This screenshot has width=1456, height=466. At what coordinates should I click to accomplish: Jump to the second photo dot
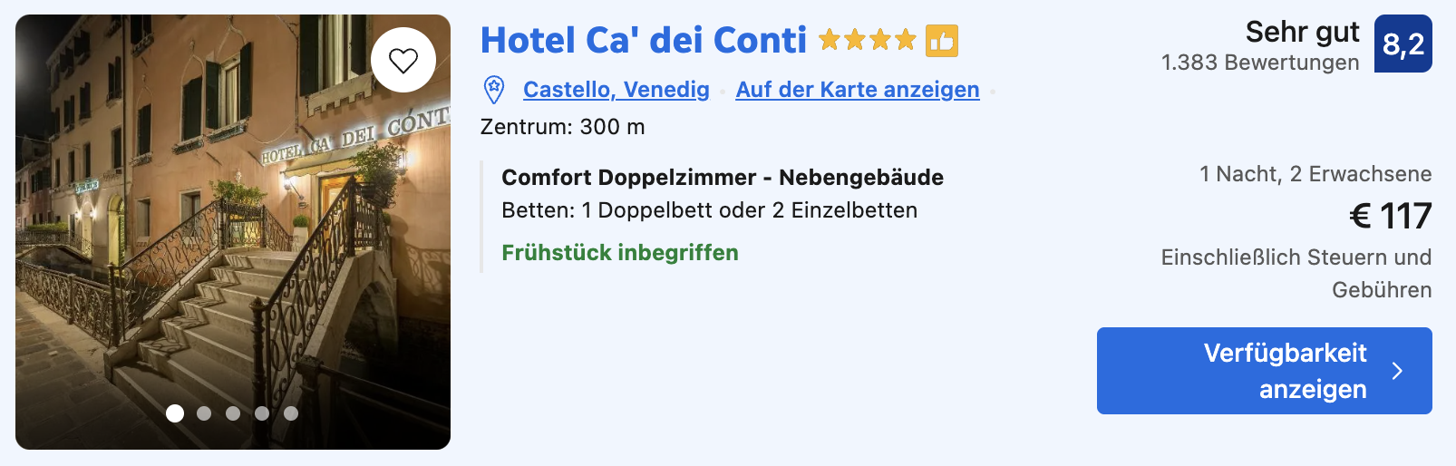coord(204,413)
